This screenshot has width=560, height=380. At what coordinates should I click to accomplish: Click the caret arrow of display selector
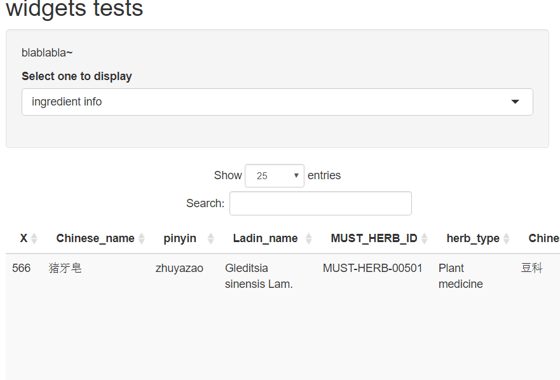point(515,102)
